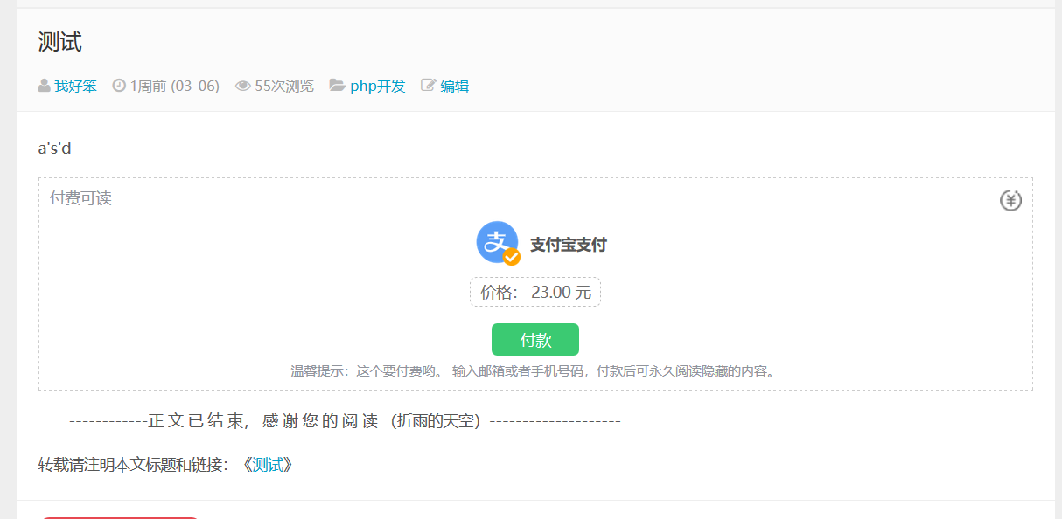Click the 55次浏览 view count
Viewport: 1062px width, 519px height.
[x=284, y=86]
